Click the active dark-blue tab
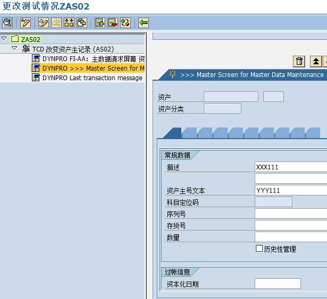The image size is (327, 299). click(173, 133)
